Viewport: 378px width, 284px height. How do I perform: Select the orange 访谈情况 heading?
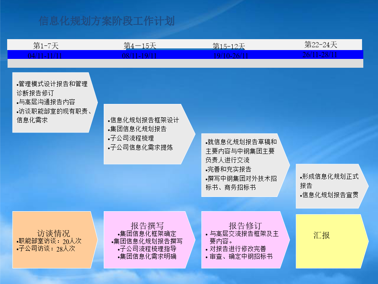(x=53, y=233)
